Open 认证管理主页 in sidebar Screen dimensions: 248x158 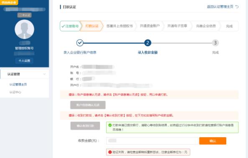click(x=18, y=84)
